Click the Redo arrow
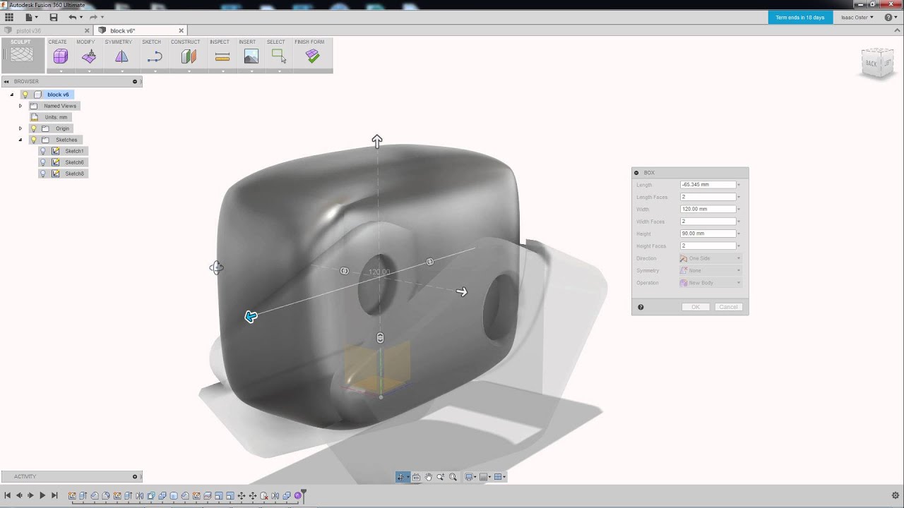904x508 pixels. pos(93,17)
